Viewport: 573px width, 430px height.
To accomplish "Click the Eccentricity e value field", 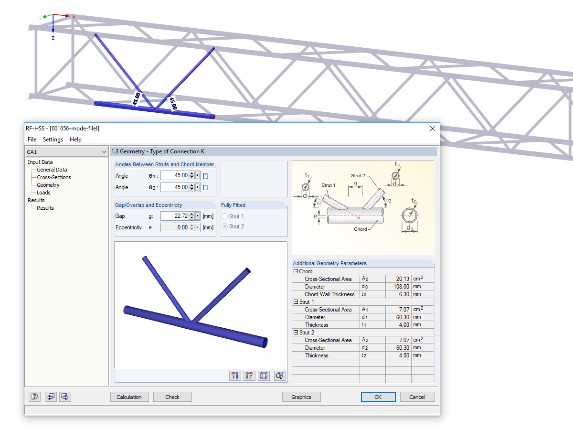I will tap(175, 227).
